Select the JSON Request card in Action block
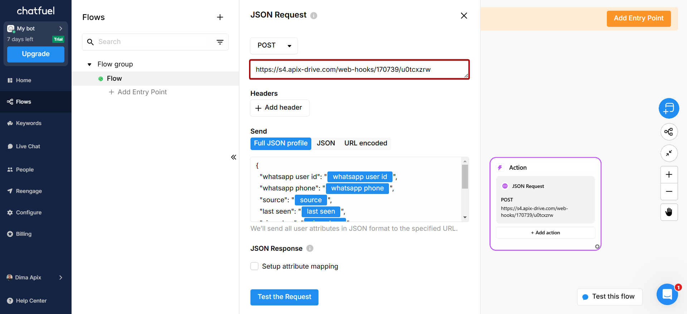The image size is (687, 314). point(545,200)
